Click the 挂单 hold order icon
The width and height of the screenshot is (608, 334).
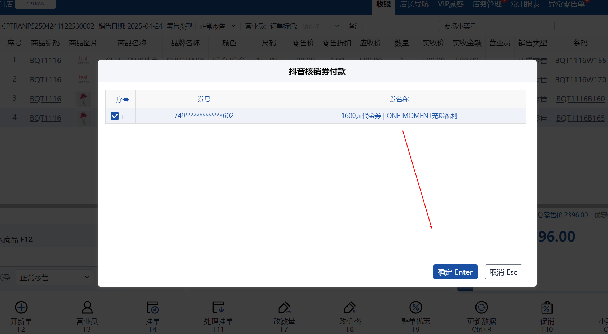coord(152,308)
